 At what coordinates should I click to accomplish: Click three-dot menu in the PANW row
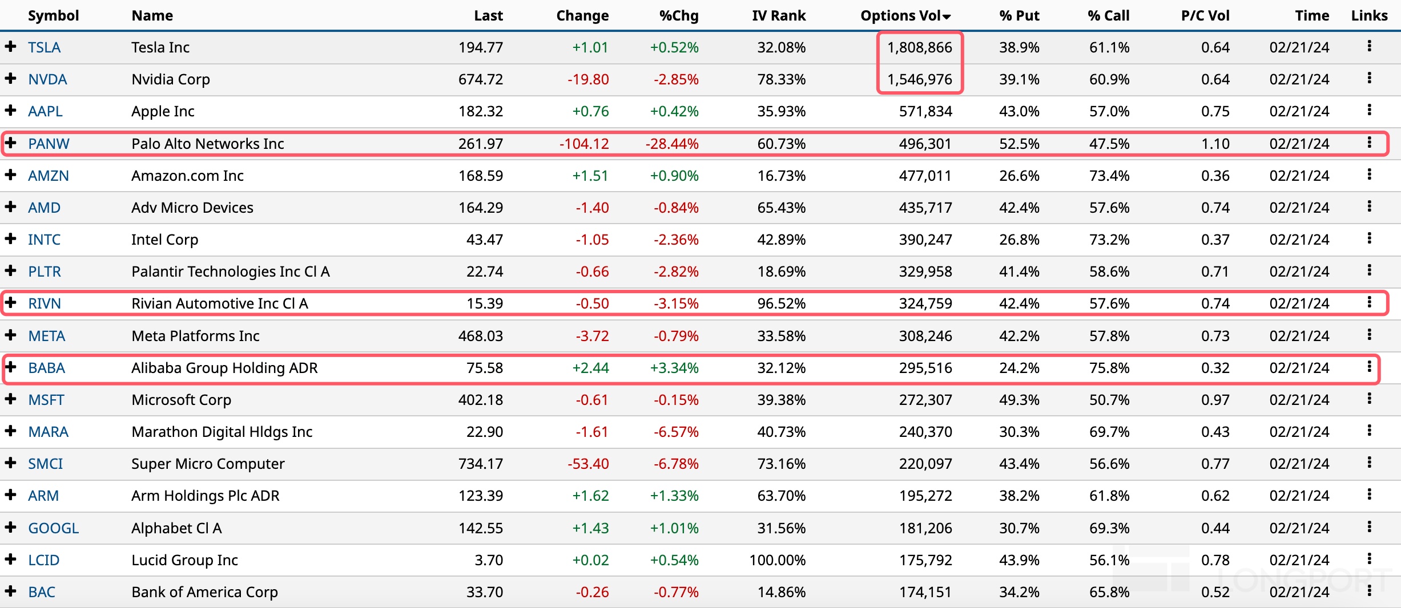pyautogui.click(x=1369, y=143)
